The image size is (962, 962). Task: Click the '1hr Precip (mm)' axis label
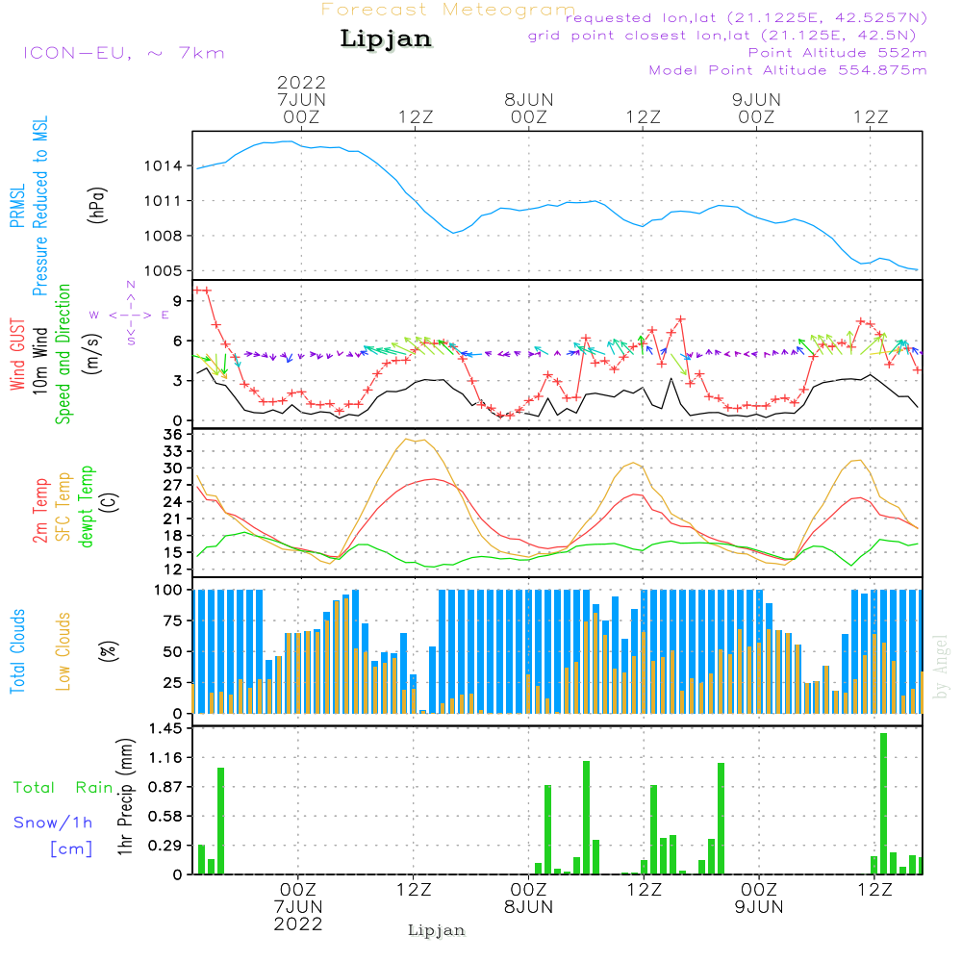click(125, 797)
